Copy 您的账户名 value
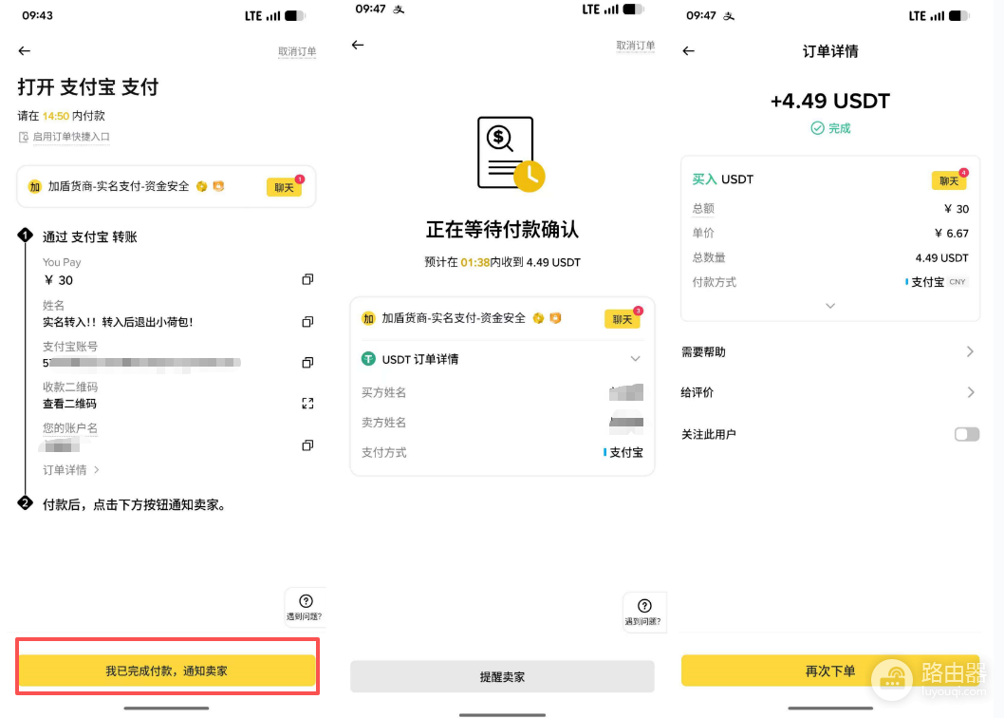The image size is (1004, 718). click(307, 444)
